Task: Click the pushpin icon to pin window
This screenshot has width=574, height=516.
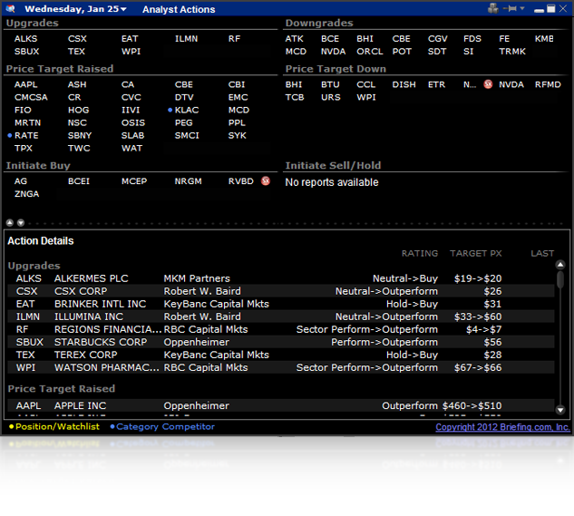Action: [510, 8]
